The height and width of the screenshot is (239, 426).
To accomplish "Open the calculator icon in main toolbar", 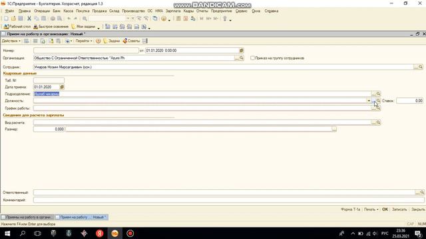I will (x=178, y=19).
